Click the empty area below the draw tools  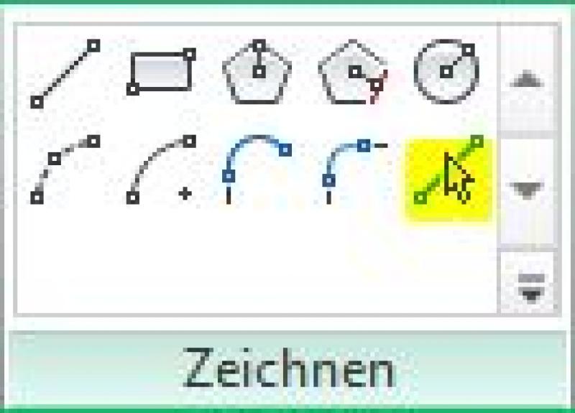(257, 267)
